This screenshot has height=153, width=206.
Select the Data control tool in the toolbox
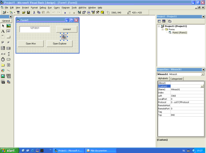click(x=9, y=76)
